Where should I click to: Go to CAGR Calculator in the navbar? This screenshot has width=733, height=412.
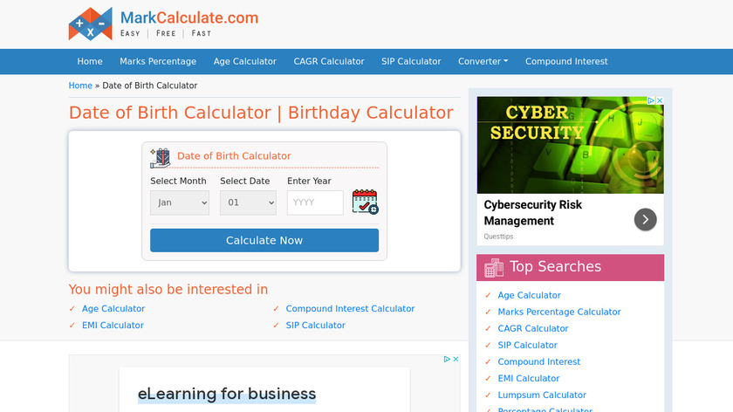329,62
